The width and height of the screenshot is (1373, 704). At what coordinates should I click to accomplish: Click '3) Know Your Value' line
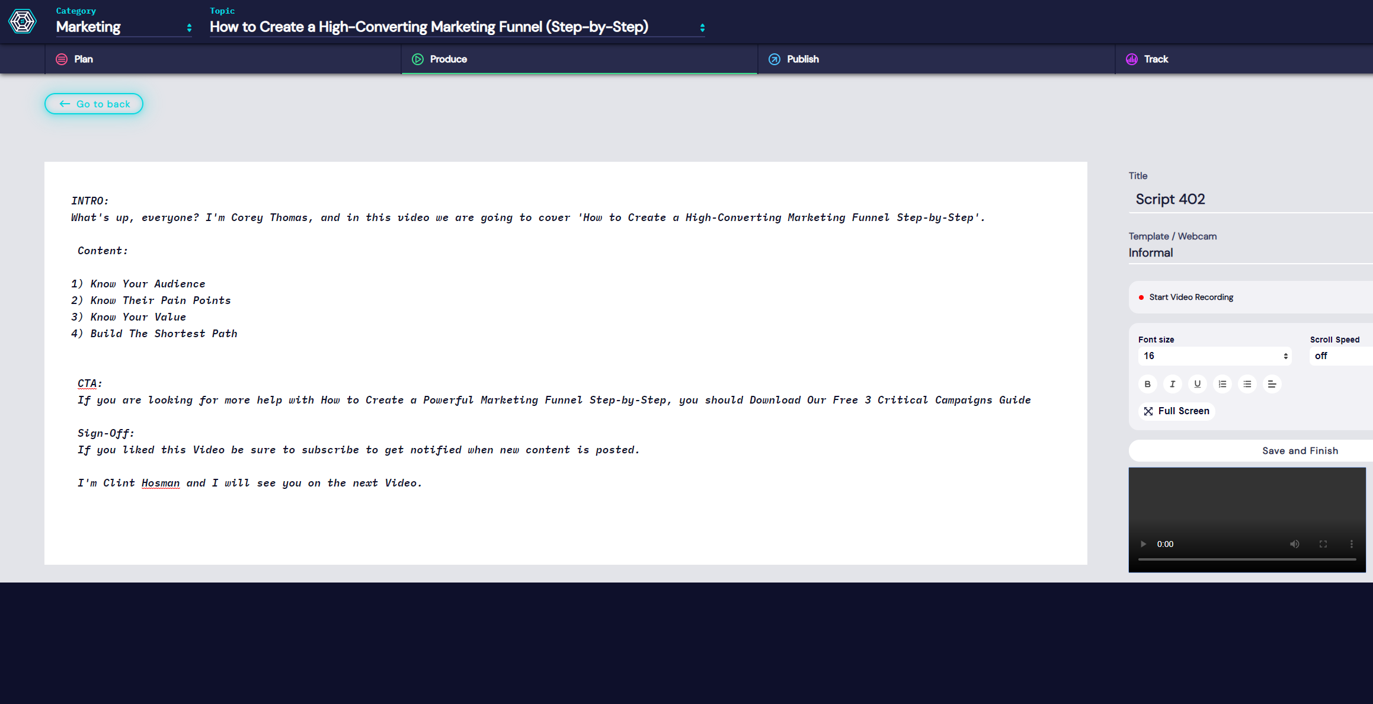click(x=129, y=317)
